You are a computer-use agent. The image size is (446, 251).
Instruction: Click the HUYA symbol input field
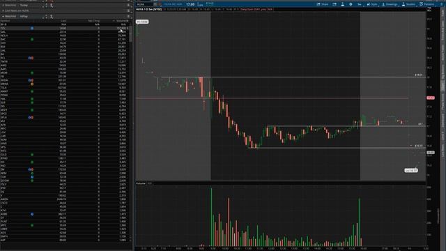(x=144, y=4)
